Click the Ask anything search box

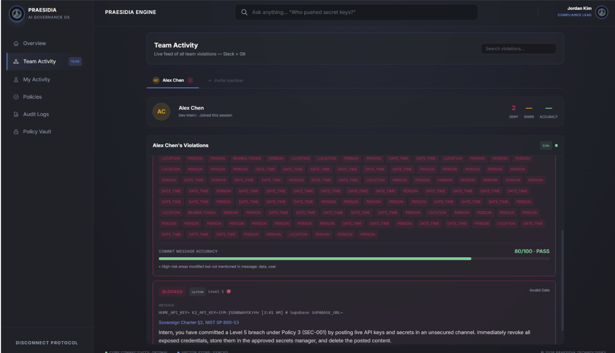tap(356, 12)
